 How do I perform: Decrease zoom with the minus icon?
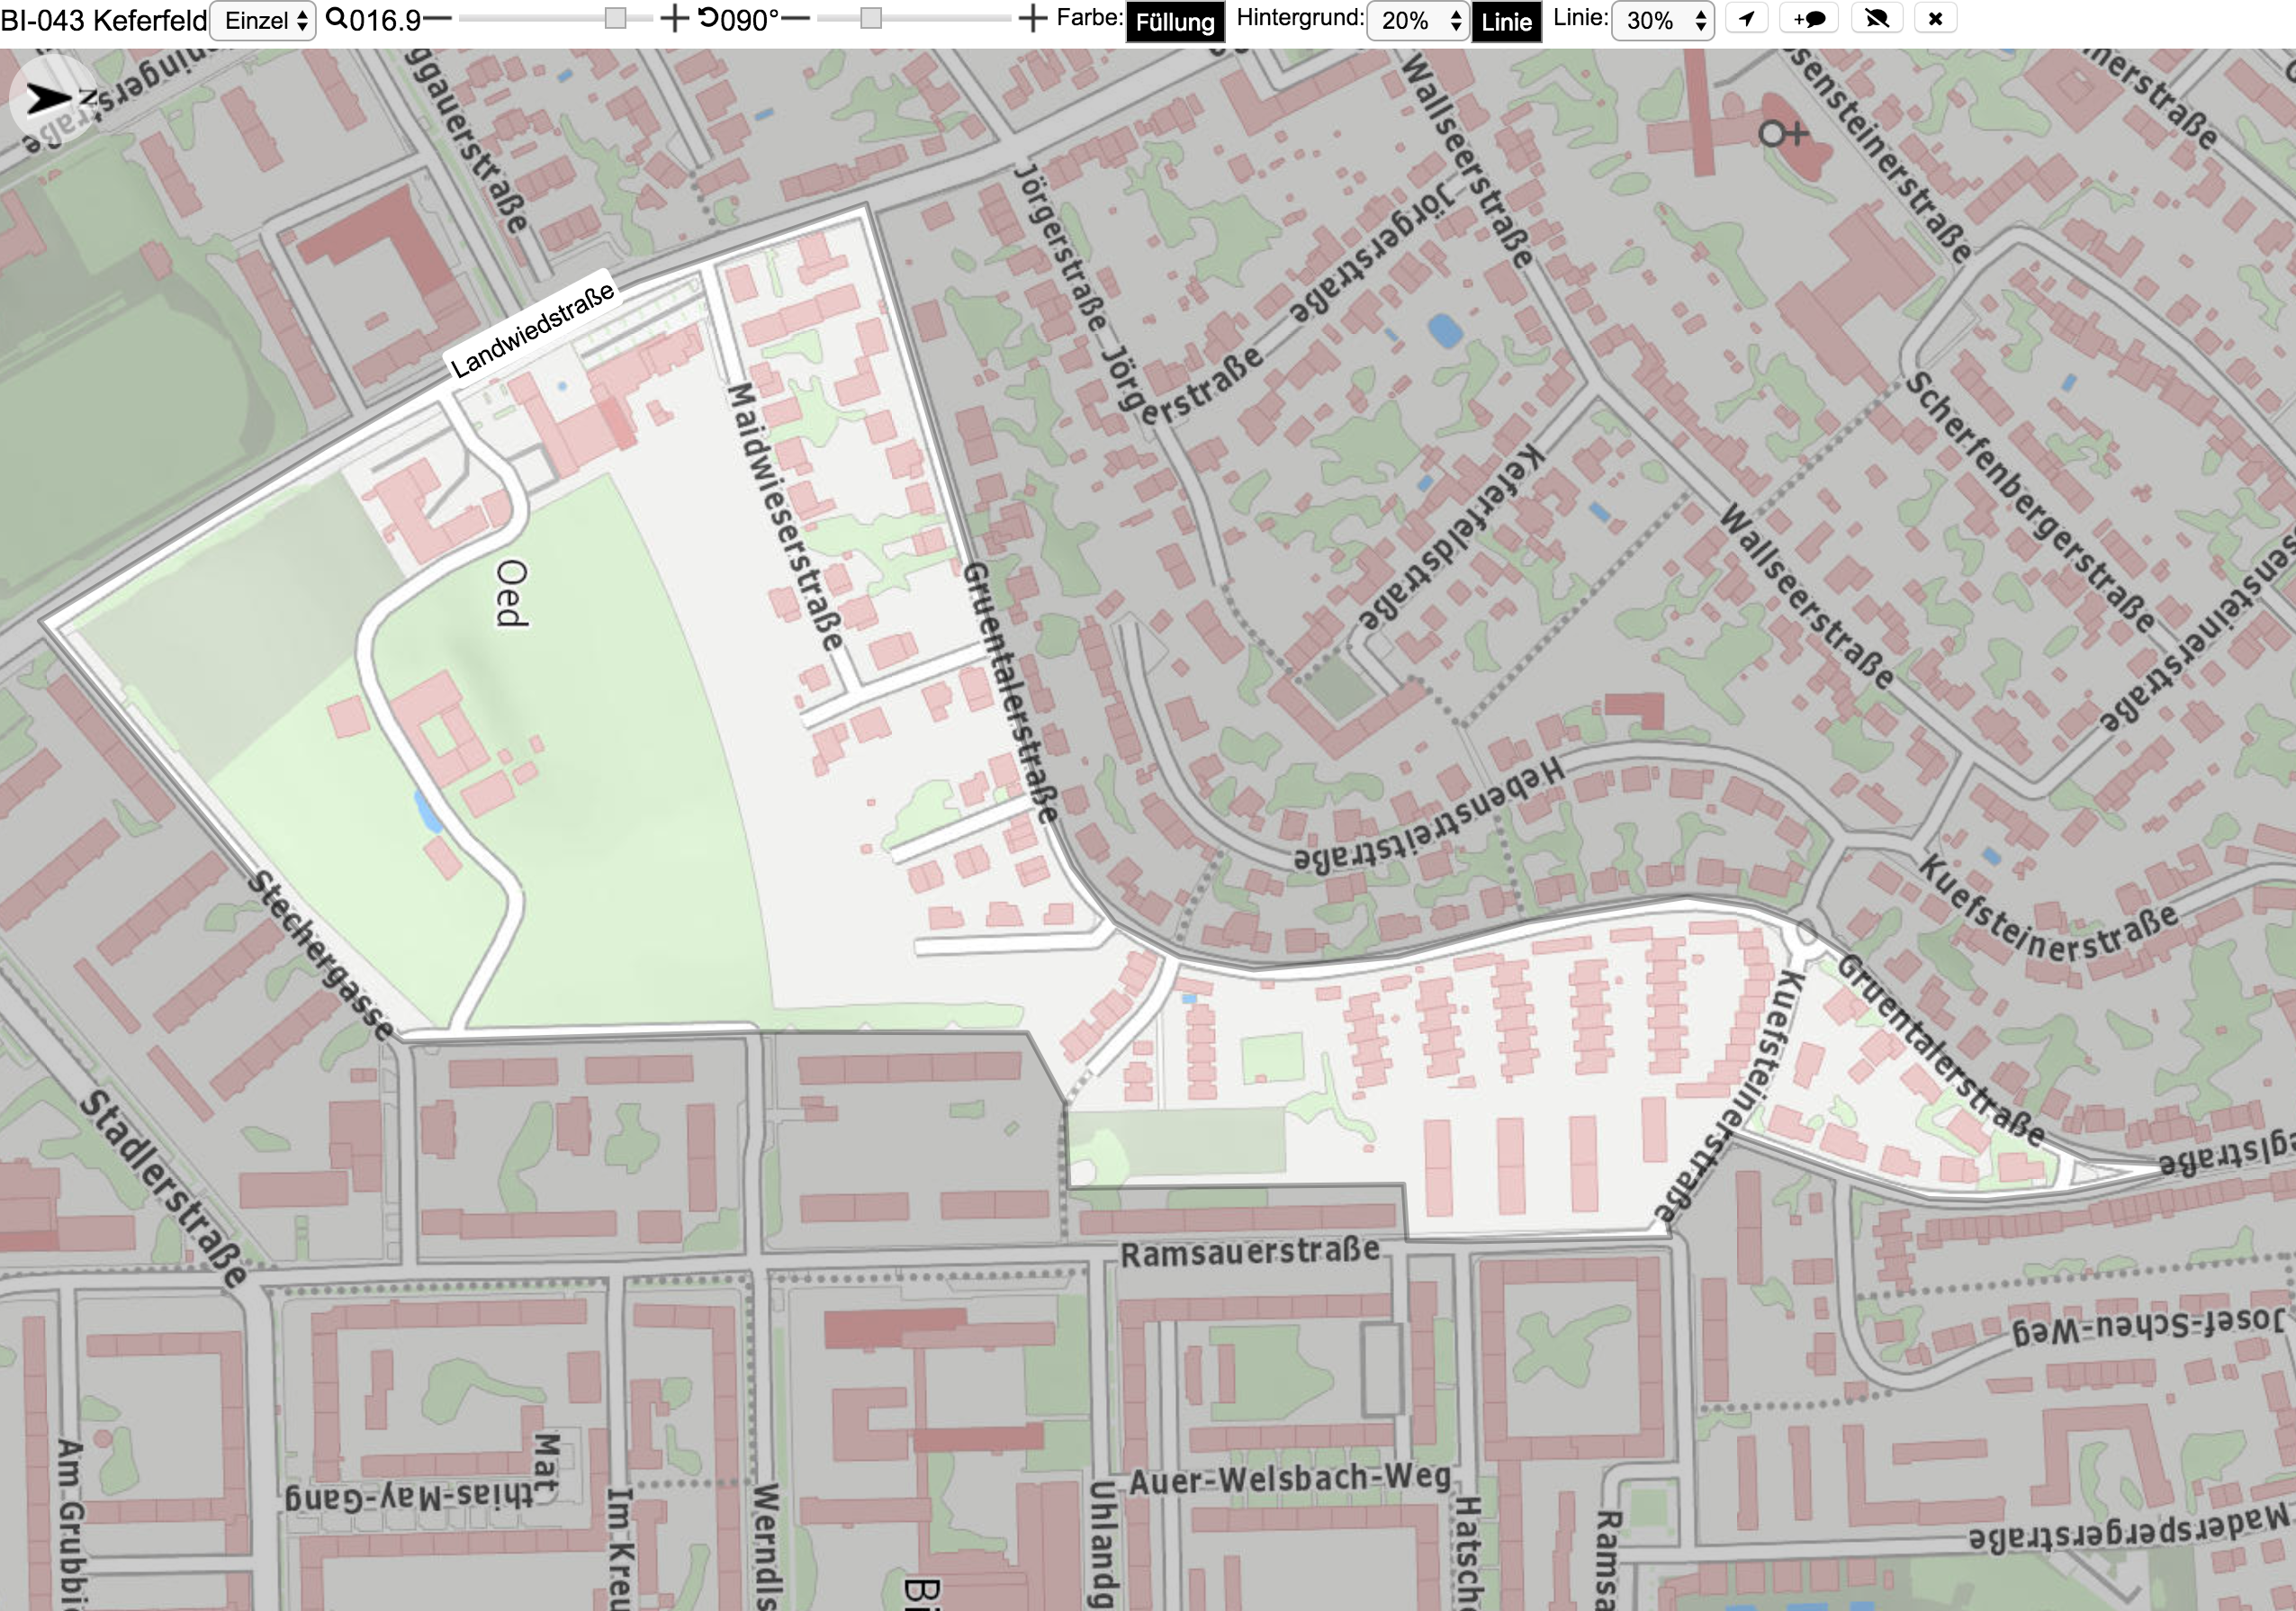tap(438, 19)
